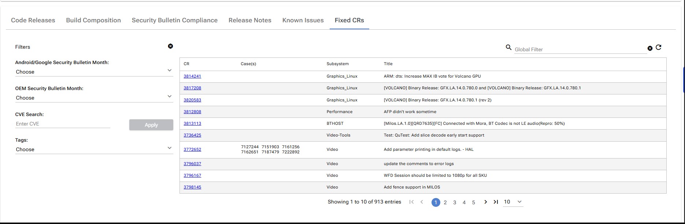This screenshot has height=224, width=685.
Task: Clear all filters with the X icon
Action: pyautogui.click(x=170, y=46)
